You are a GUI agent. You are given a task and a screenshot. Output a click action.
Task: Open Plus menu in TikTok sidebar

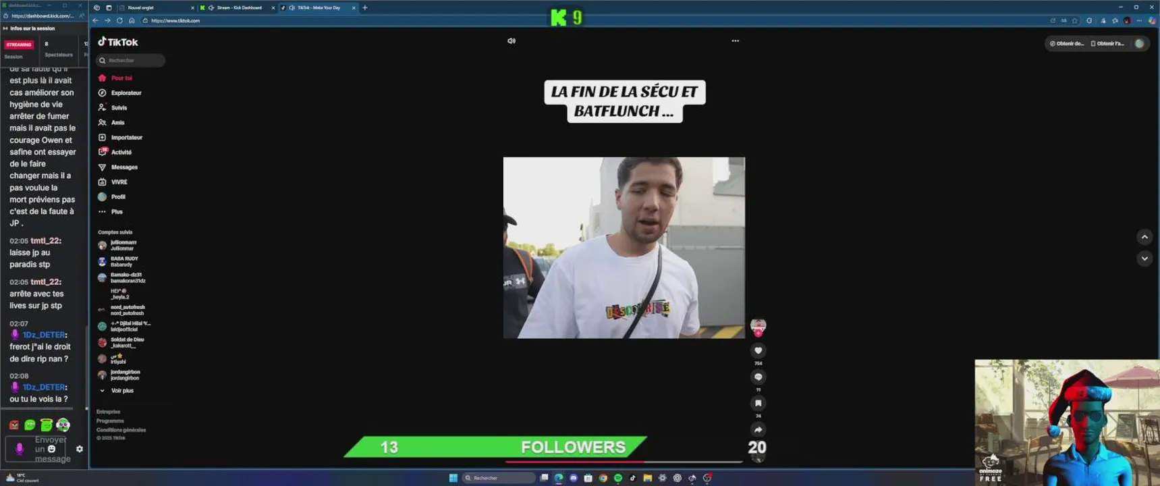coord(111,212)
